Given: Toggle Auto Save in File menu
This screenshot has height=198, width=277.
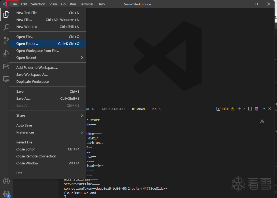Looking at the screenshot, I should (x=48, y=125).
